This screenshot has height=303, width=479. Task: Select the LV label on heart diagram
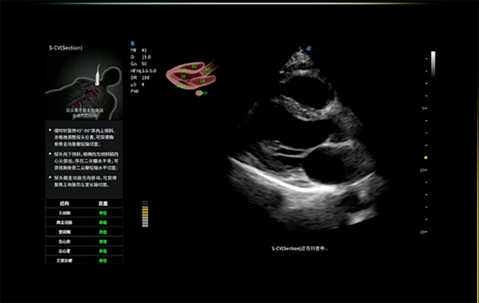(183, 77)
